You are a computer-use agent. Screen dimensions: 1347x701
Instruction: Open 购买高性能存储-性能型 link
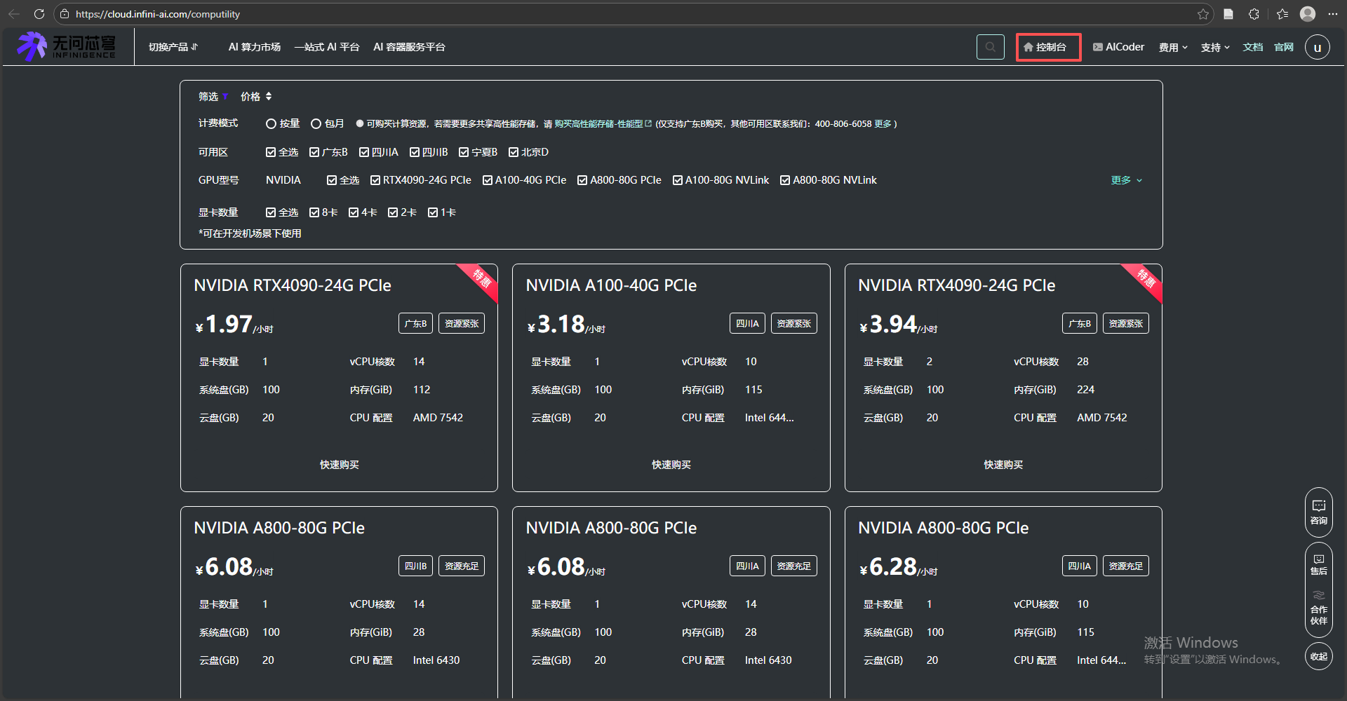603,124
